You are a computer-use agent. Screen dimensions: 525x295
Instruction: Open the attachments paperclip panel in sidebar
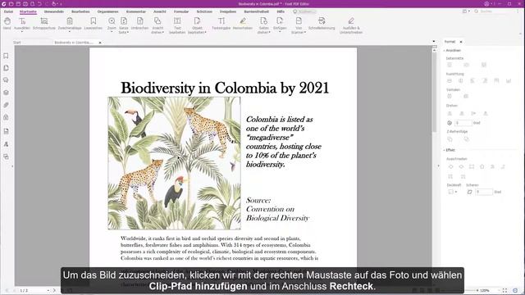tap(6, 105)
